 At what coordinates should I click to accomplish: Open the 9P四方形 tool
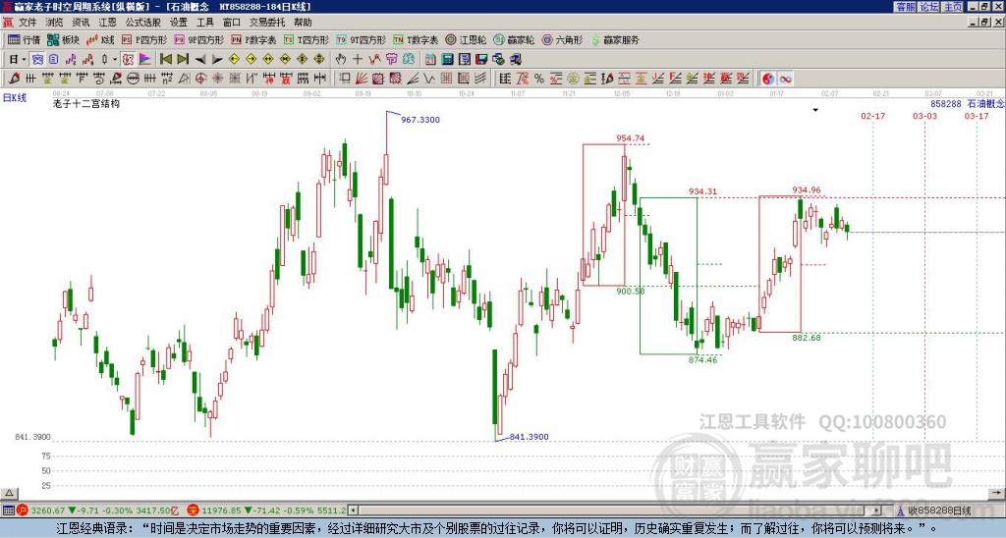pyautogui.click(x=198, y=39)
